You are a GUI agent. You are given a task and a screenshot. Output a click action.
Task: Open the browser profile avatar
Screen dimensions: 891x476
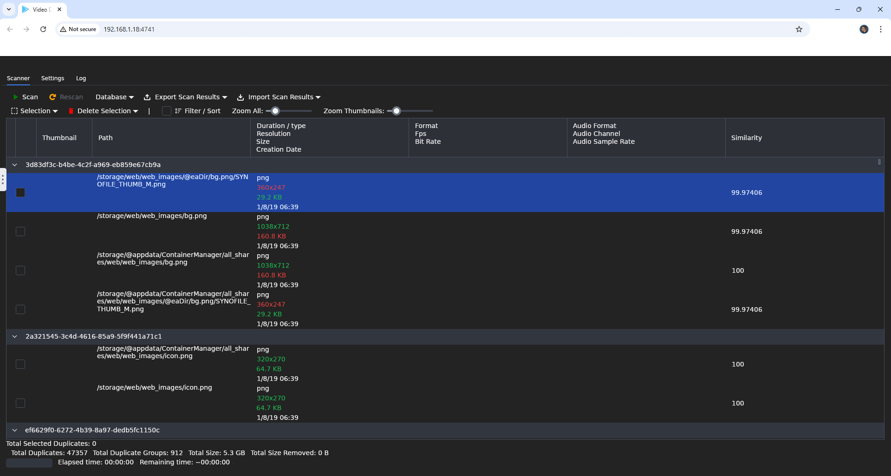[864, 29]
